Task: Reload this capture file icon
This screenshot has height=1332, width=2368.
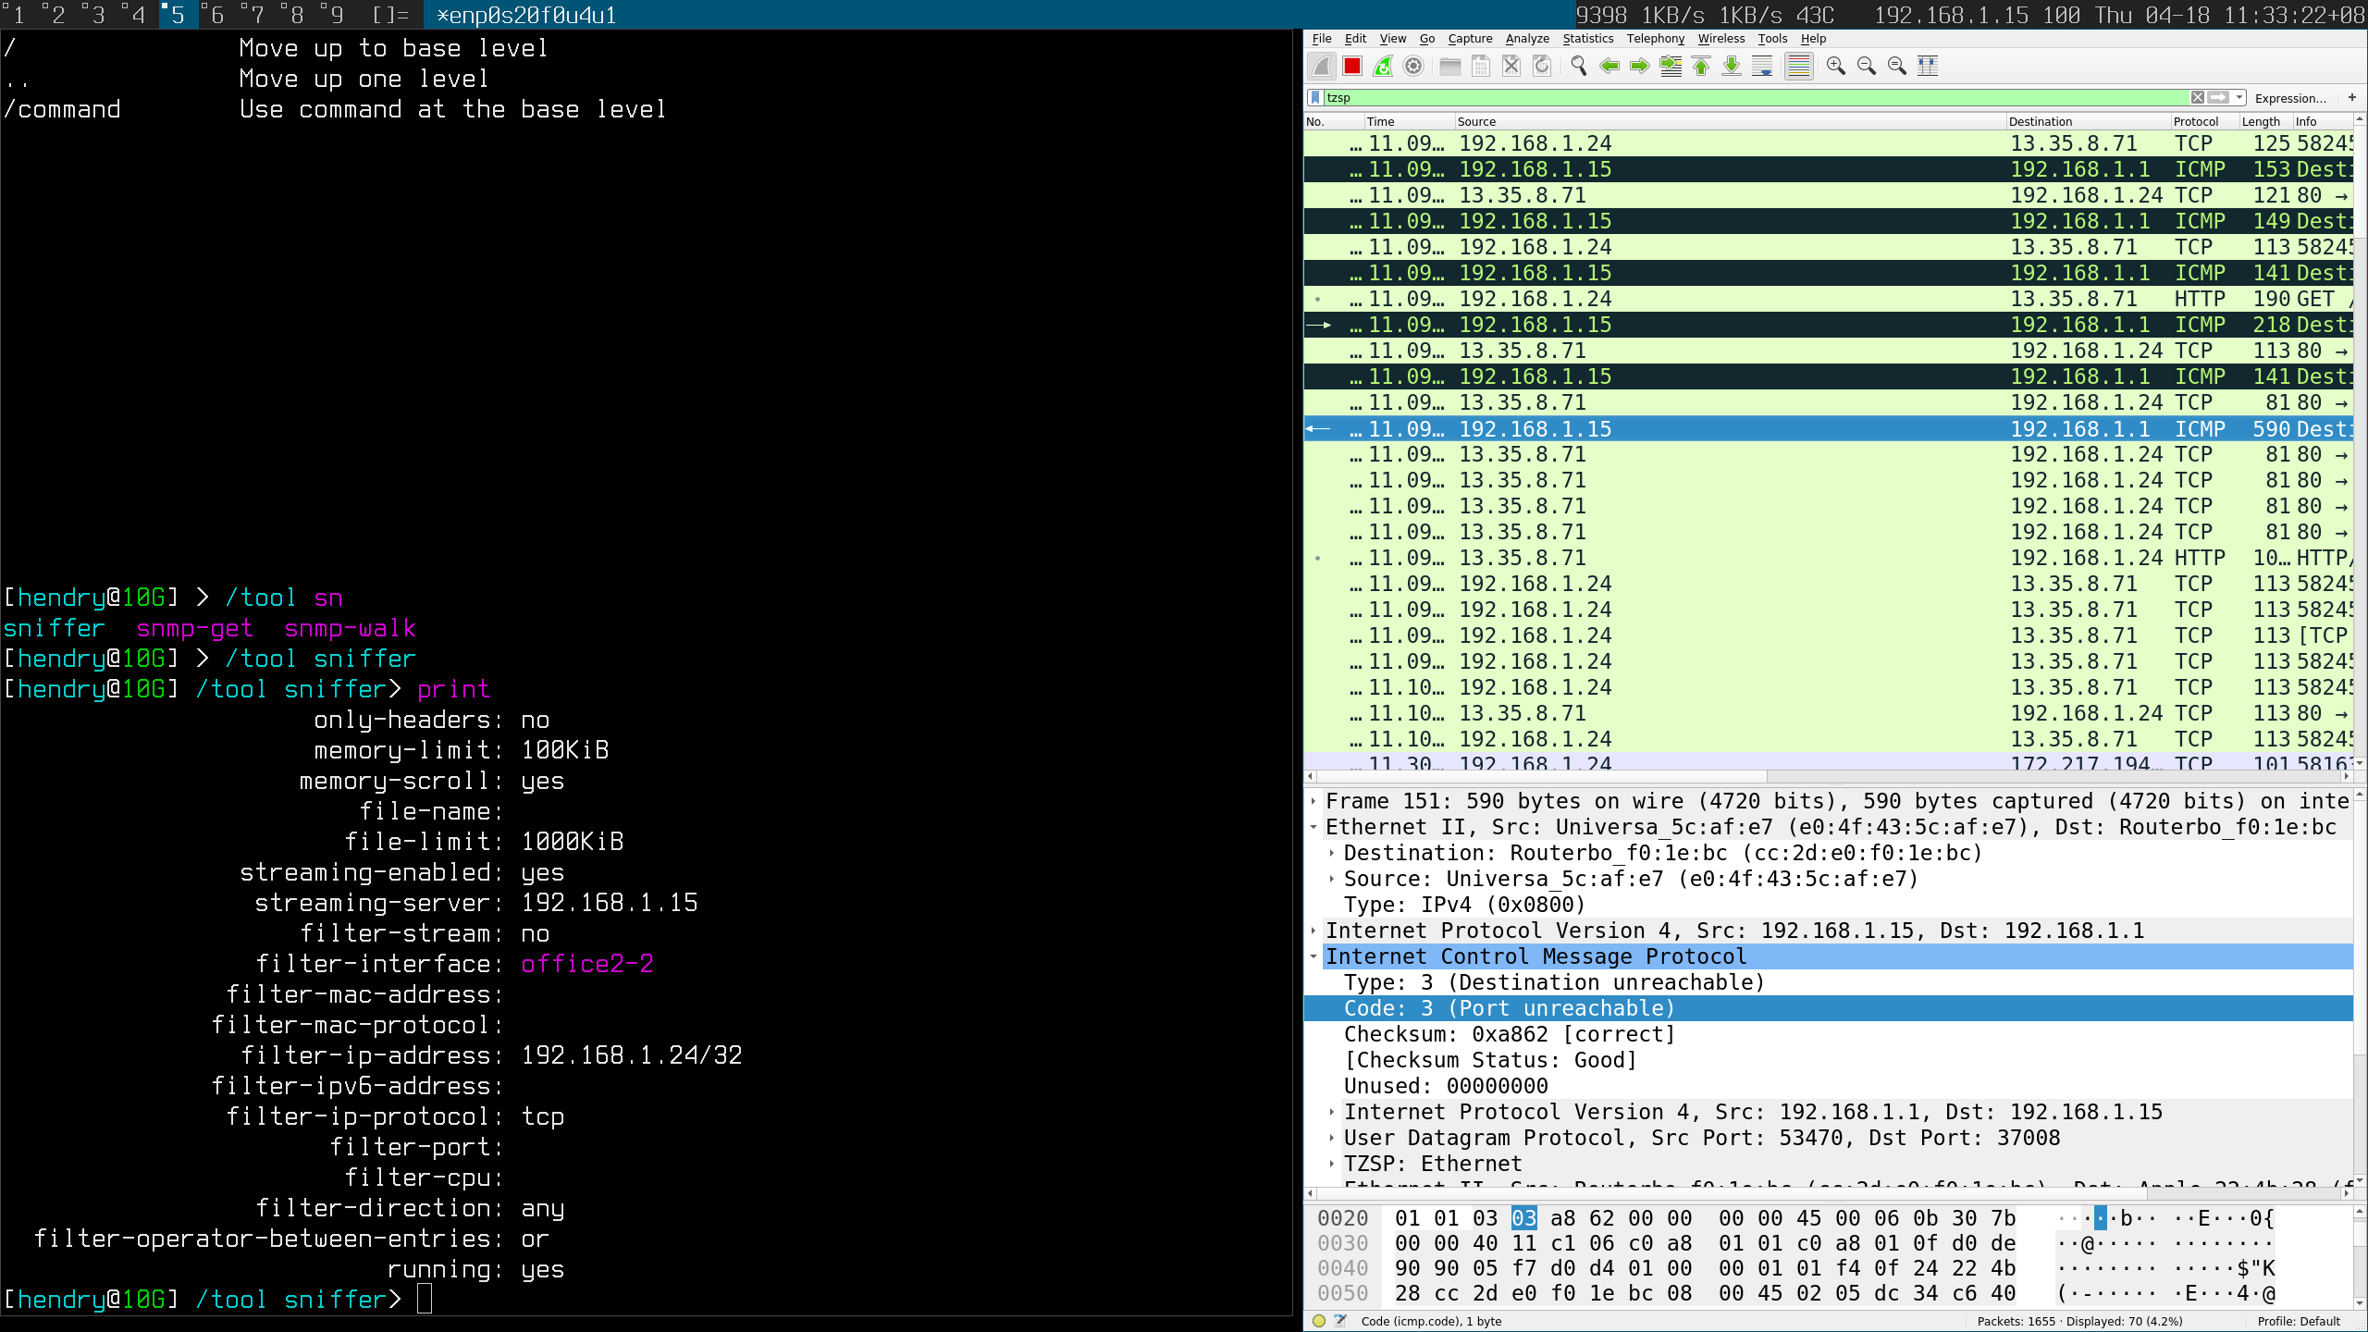Action: pos(1542,66)
